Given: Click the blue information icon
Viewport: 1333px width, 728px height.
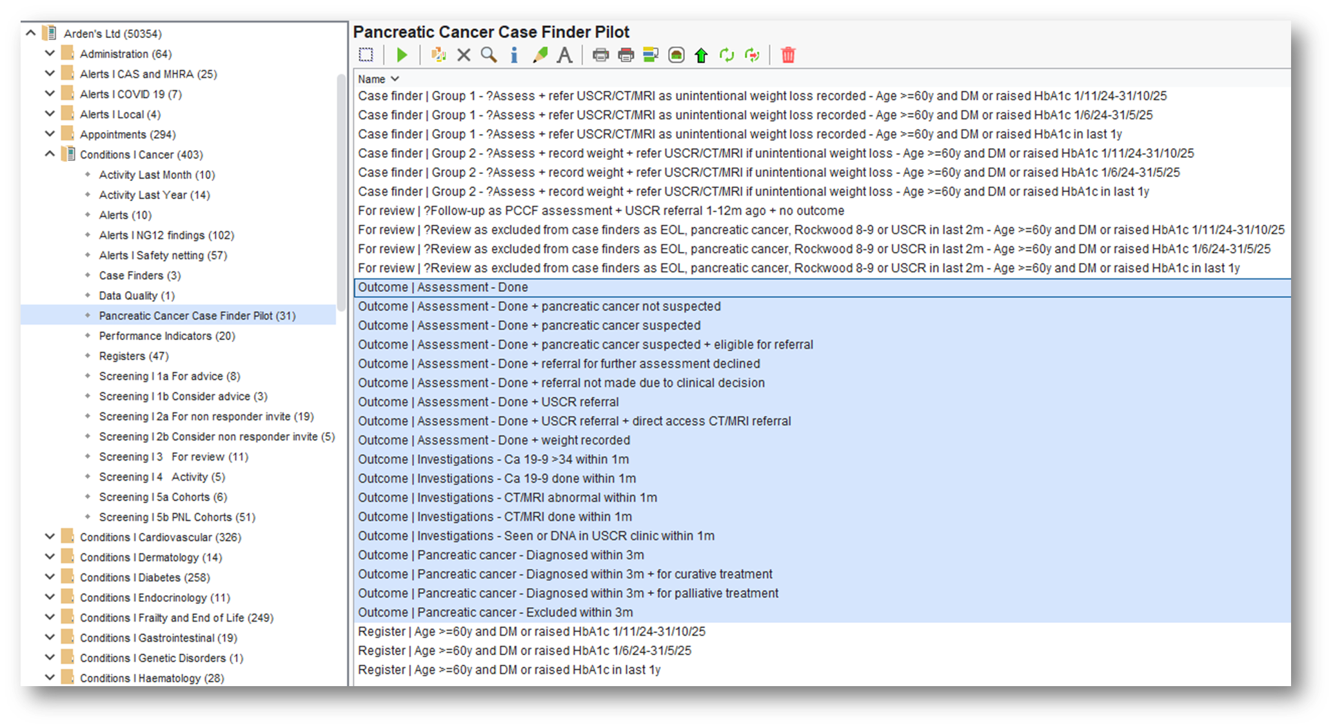Looking at the screenshot, I should point(514,55).
